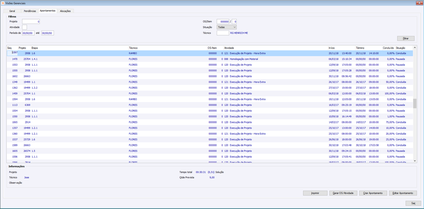Select the row with Seq. 1537
The image size is (424, 209).
(x=210, y=139)
